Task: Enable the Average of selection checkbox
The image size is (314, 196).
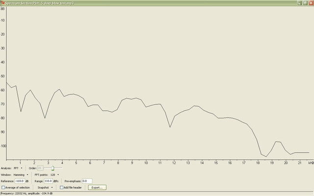Action: pyautogui.click(x=3, y=187)
